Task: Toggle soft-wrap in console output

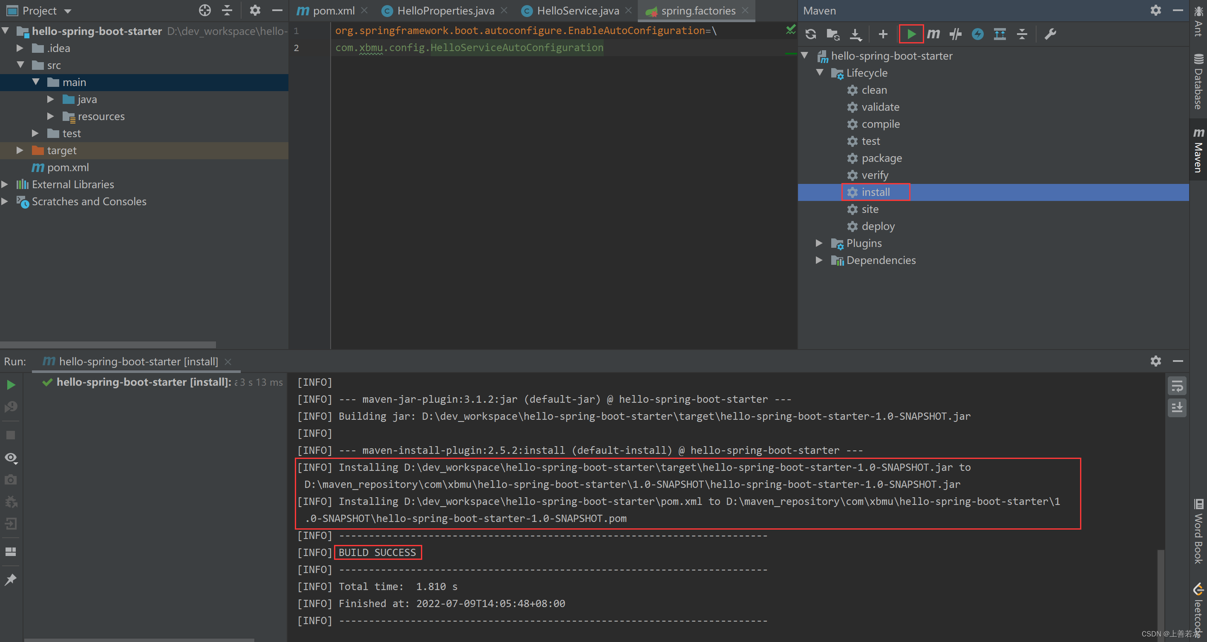Action: (1177, 386)
